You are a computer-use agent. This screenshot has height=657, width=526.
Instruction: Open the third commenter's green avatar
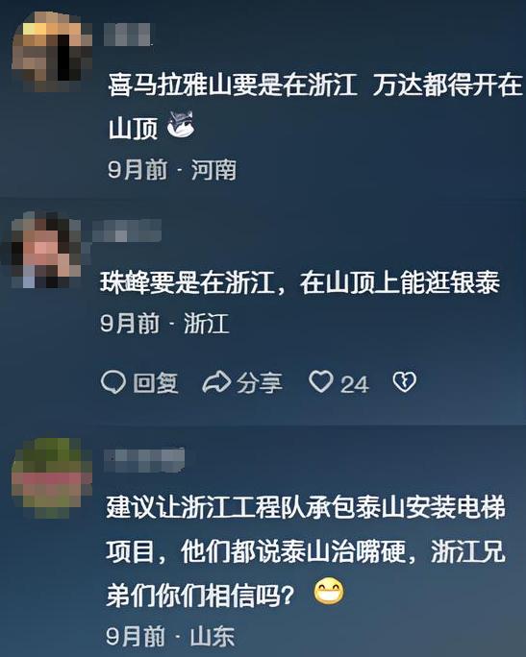[52, 478]
